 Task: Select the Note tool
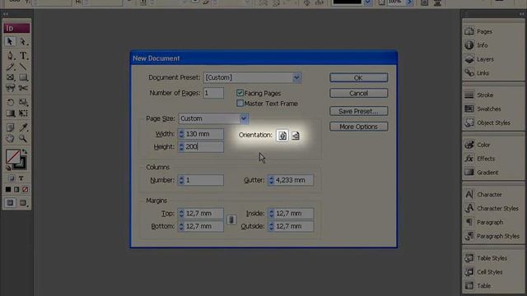10,127
